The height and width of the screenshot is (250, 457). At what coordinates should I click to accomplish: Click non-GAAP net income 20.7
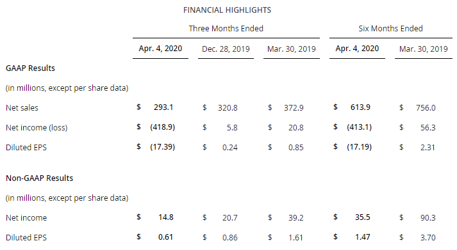(230, 218)
